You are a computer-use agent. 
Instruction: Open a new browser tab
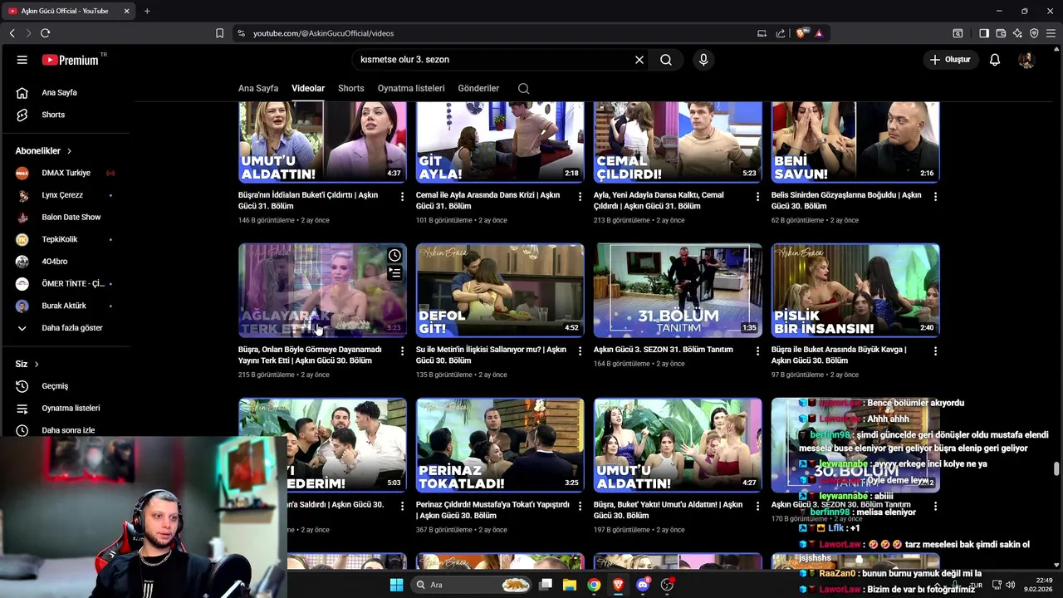point(147,11)
